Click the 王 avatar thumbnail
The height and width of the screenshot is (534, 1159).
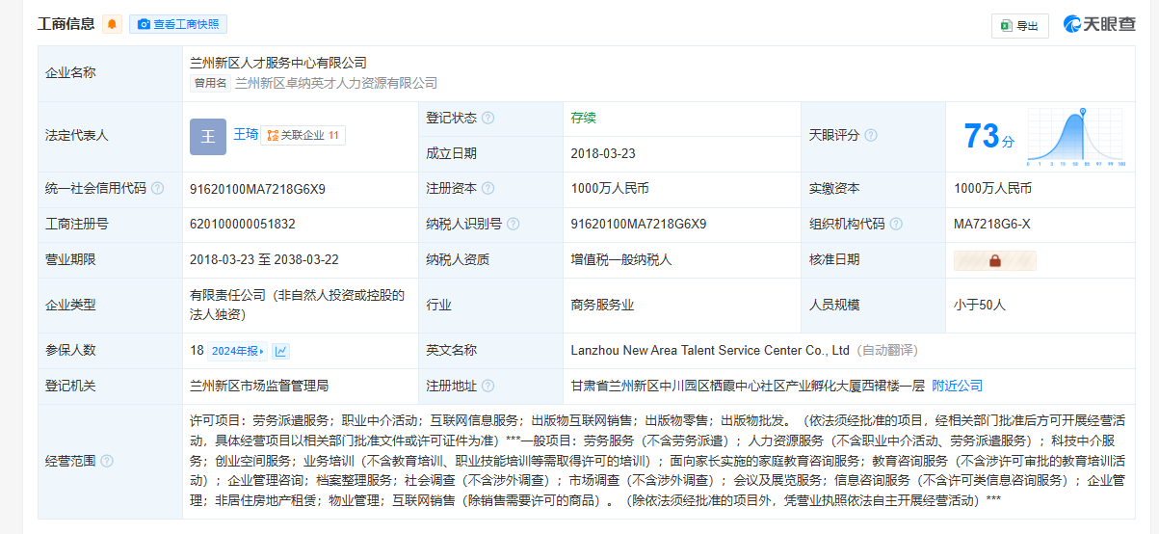coord(207,136)
